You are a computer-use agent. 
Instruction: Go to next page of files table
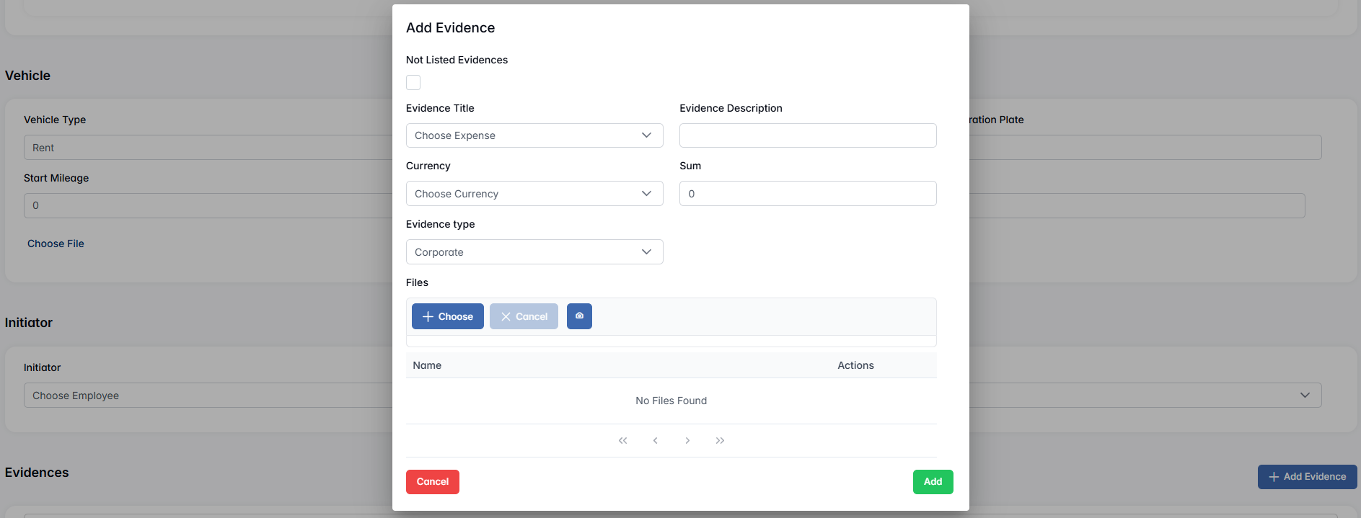pos(687,440)
